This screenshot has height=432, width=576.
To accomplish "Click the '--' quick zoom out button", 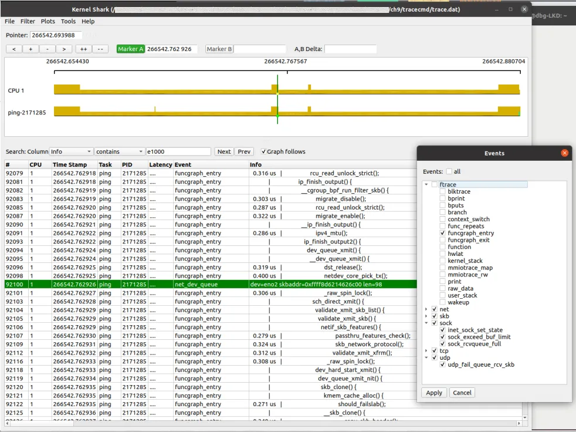I will [100, 49].
